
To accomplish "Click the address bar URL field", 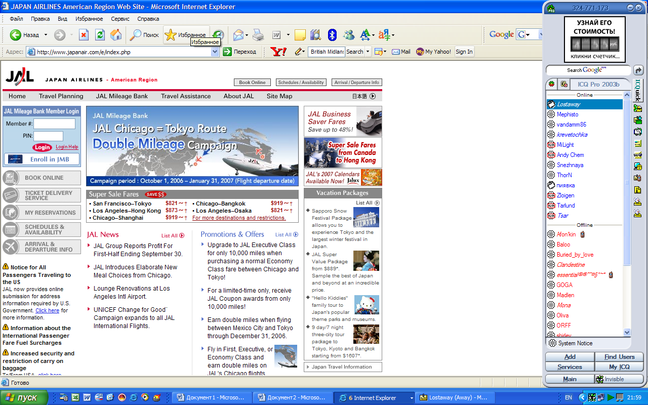I will 123,52.
